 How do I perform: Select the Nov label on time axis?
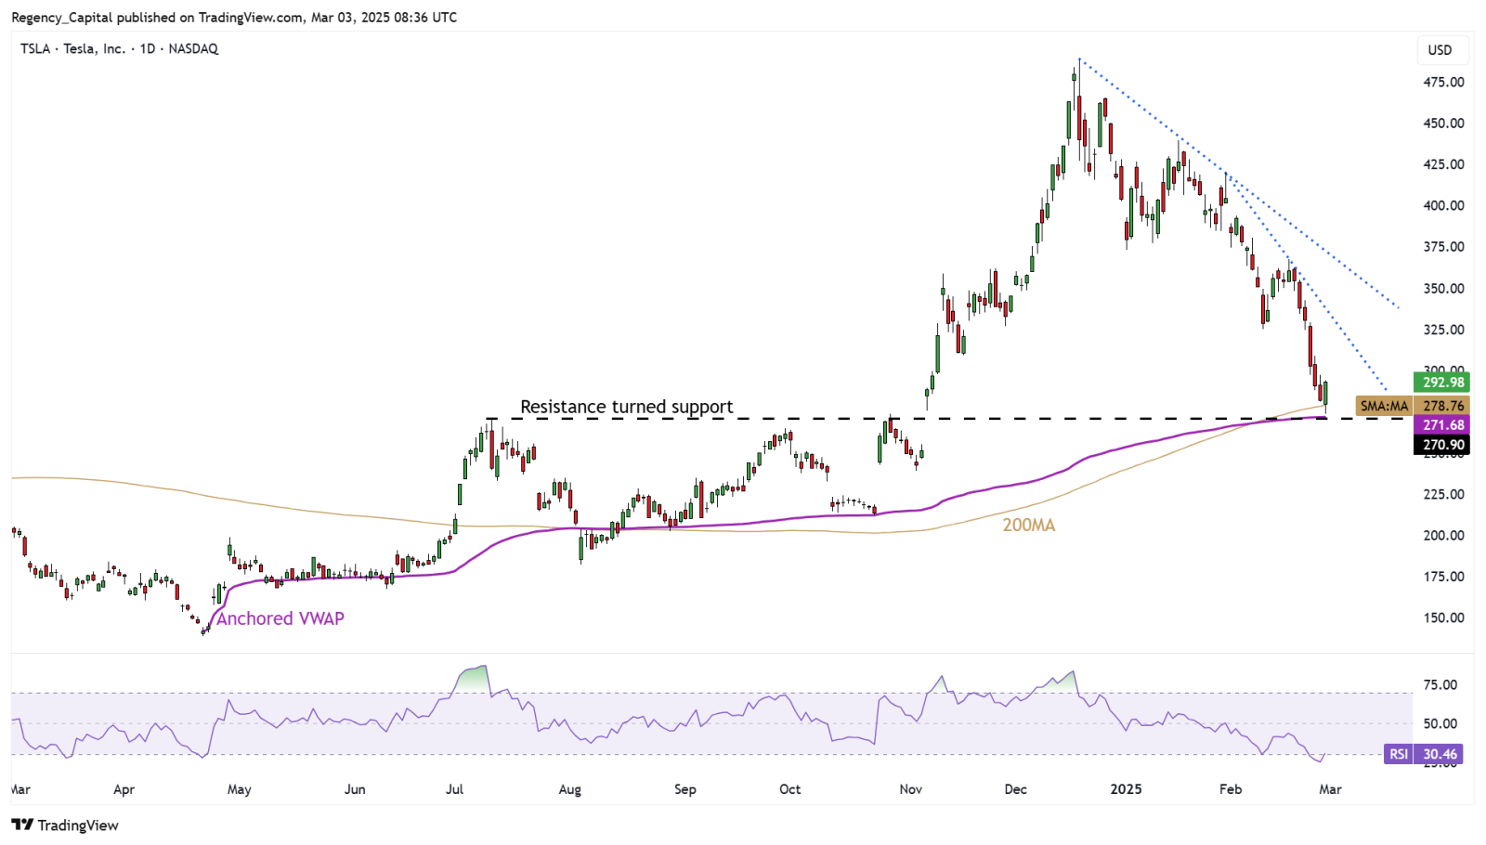[x=911, y=789]
